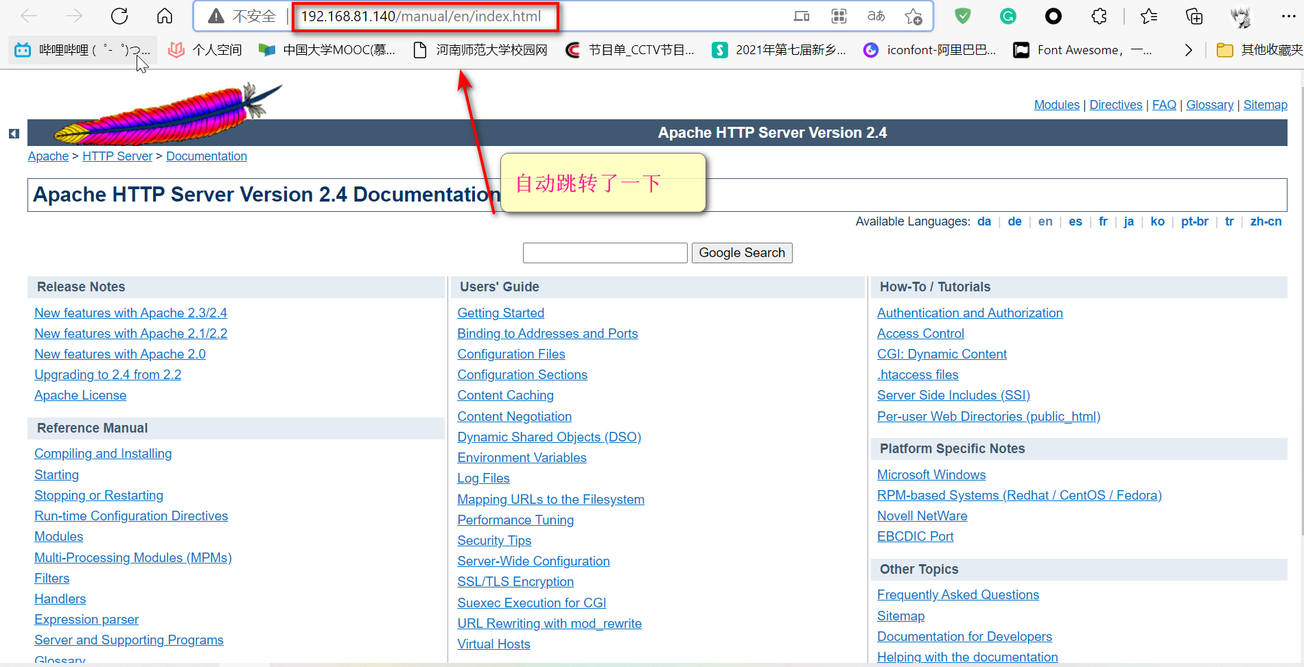Screen dimensions: 1304x667
Task: Open the 个人空间 bookmark
Action: 205,50
